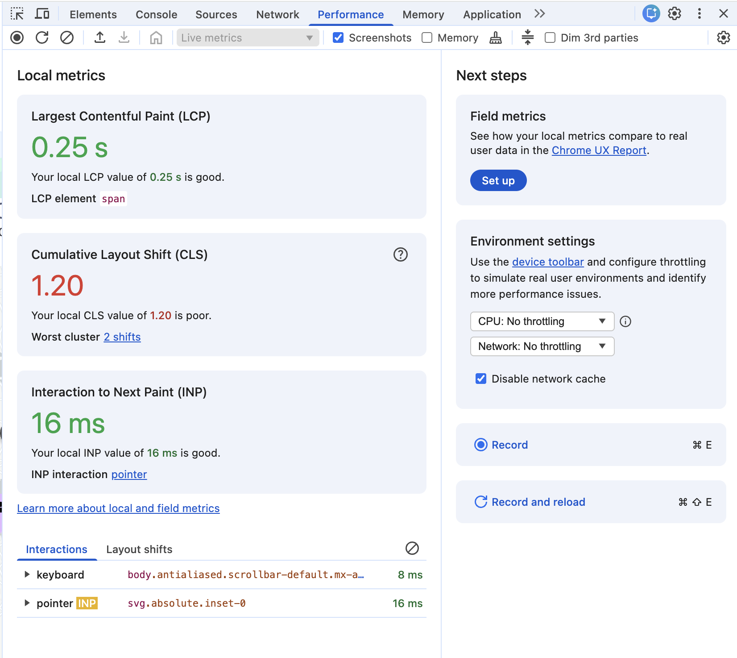The width and height of the screenshot is (737, 658).
Task: Click the upload profile arrow icon
Action: [x=100, y=38]
